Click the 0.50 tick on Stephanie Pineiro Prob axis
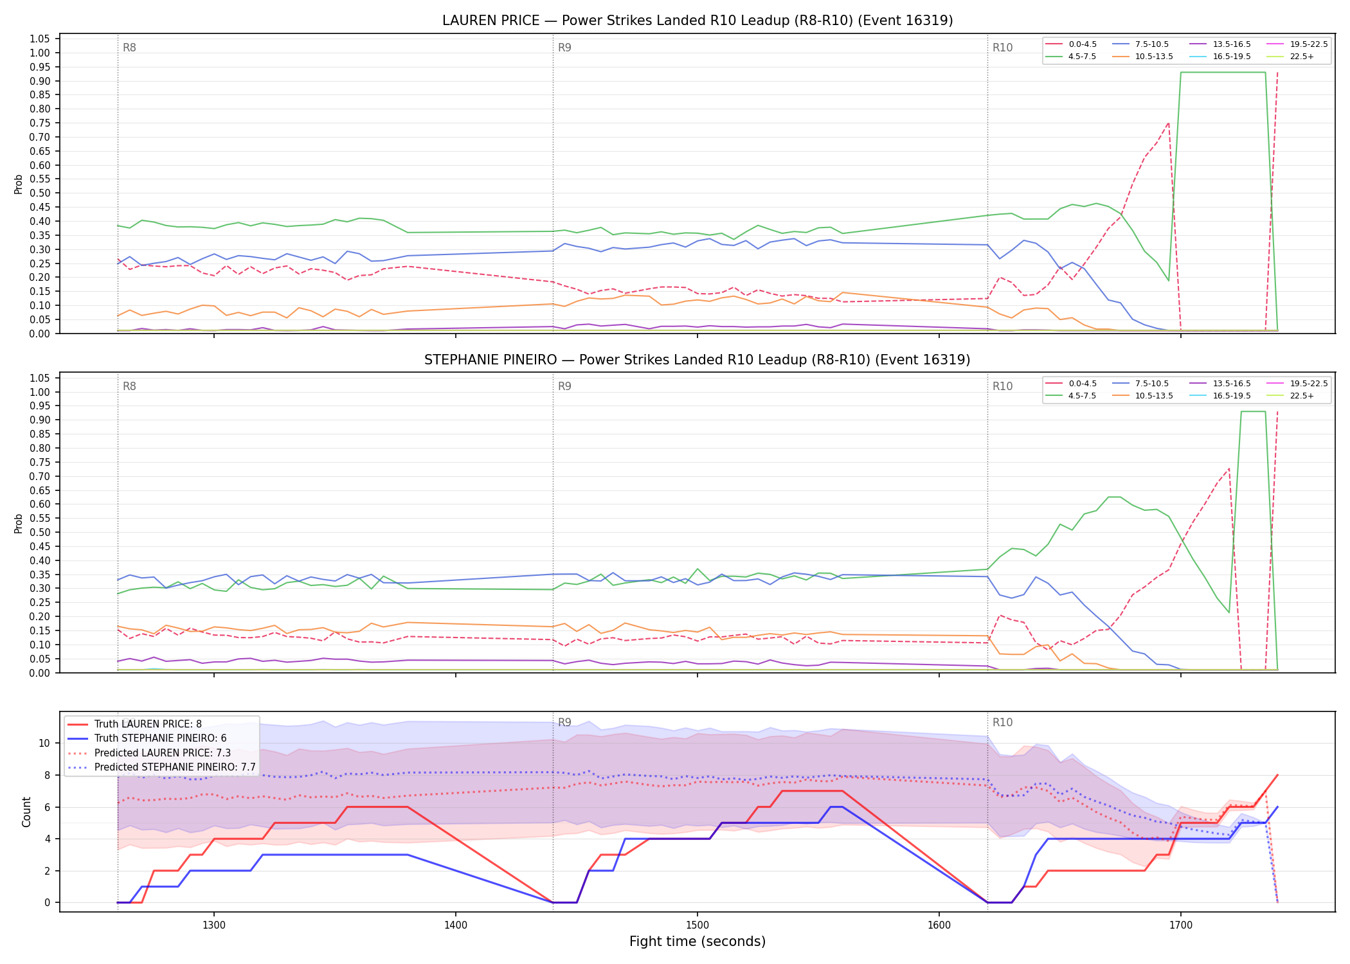 point(40,532)
